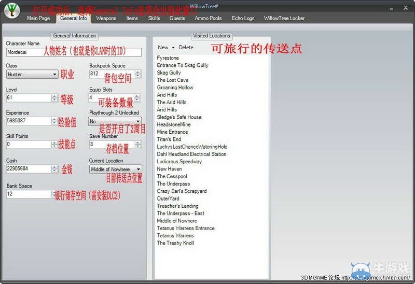Select The Underpass - East location

click(181, 213)
